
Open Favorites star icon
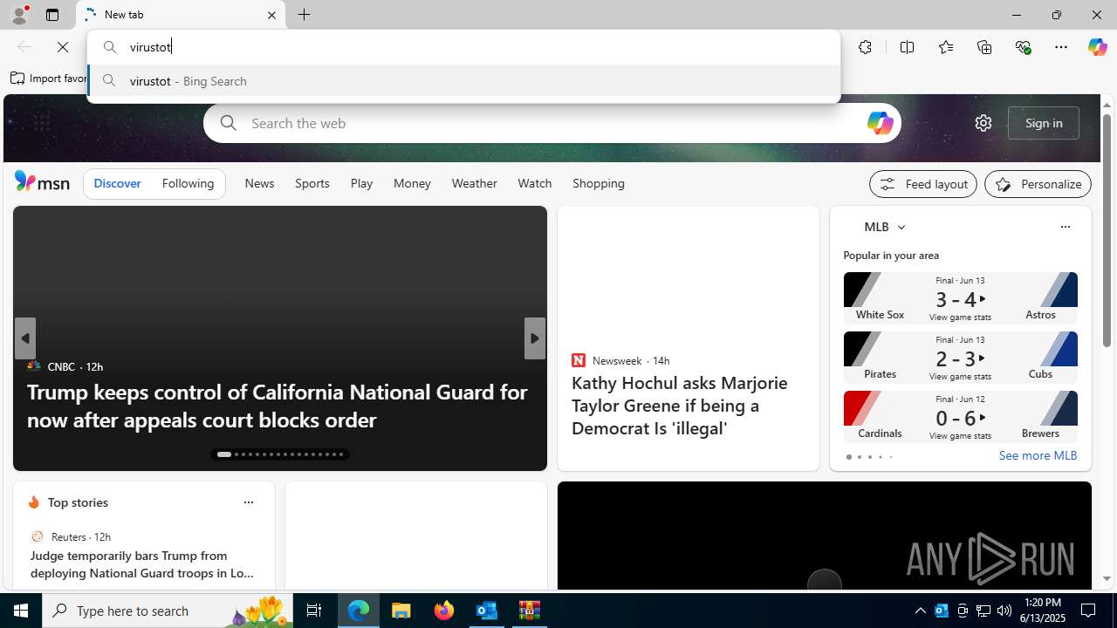(x=945, y=47)
